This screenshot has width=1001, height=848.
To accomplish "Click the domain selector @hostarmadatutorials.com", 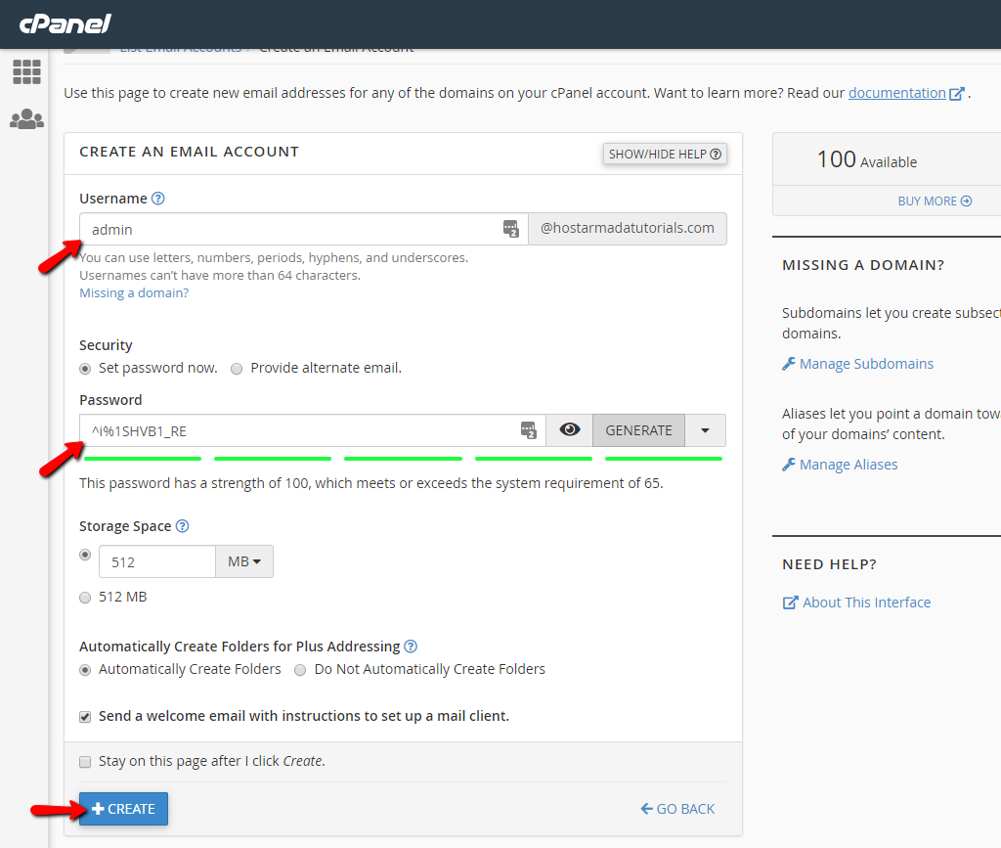I will 627,229.
